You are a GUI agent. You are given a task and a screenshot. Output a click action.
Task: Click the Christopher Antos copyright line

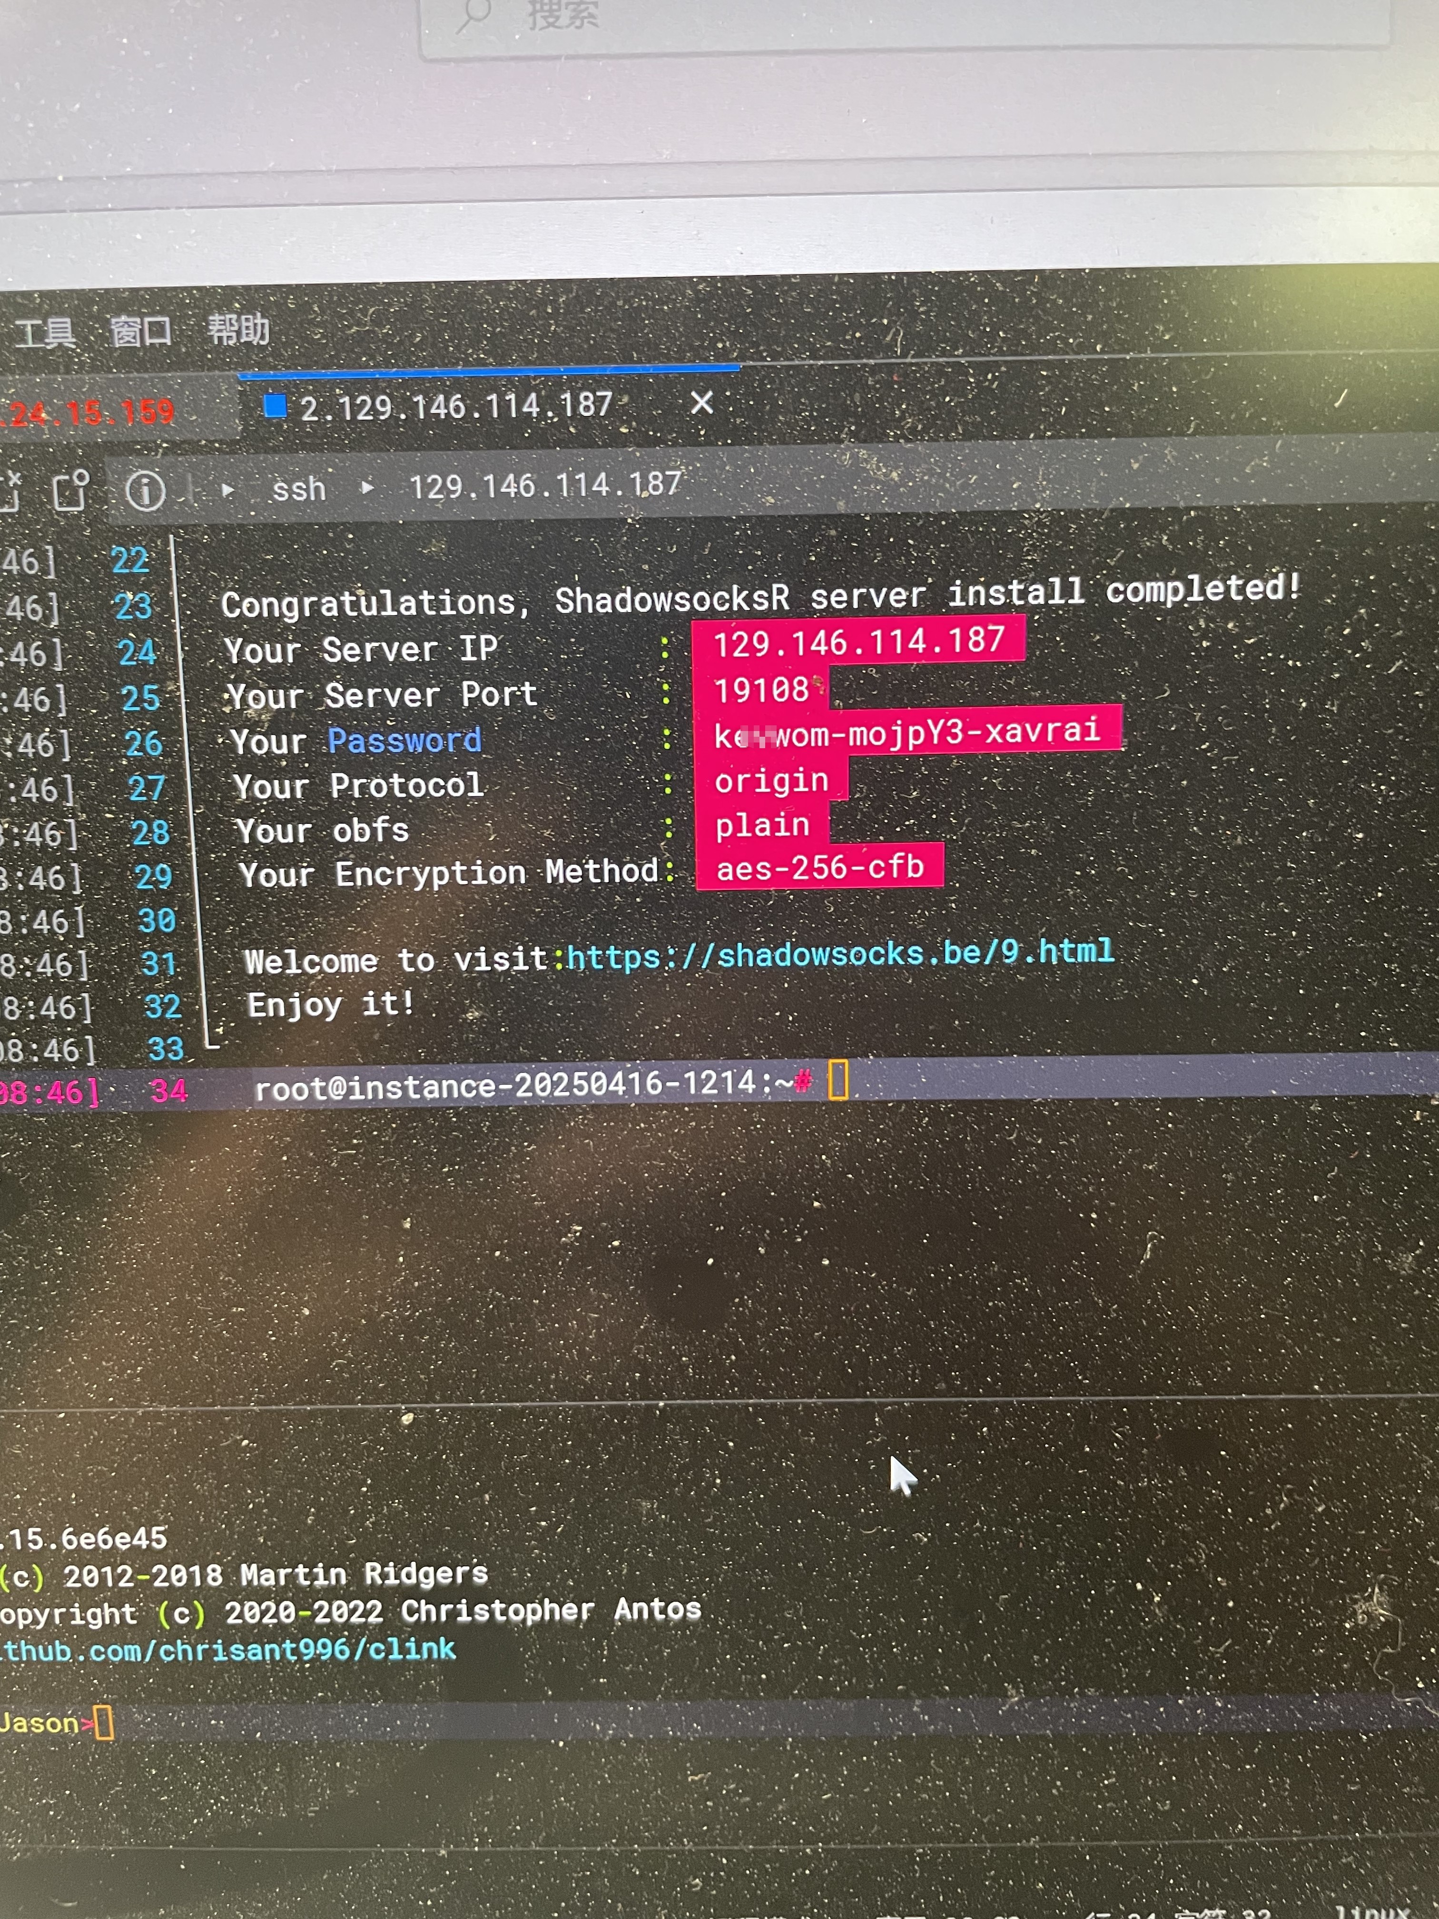pyautogui.click(x=350, y=1612)
